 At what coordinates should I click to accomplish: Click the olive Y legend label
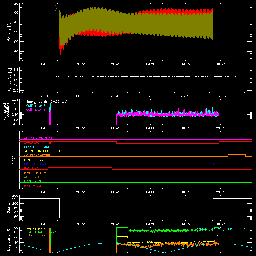55,10
